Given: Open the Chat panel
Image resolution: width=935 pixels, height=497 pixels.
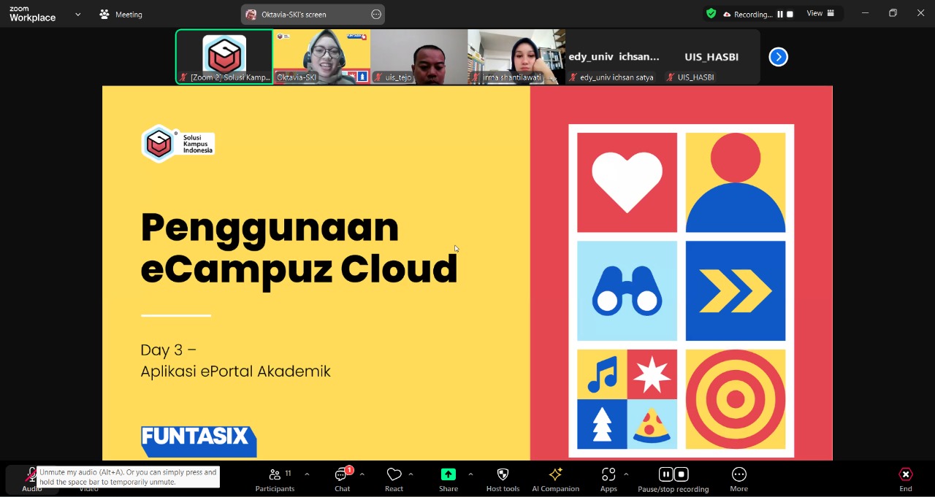Looking at the screenshot, I should tap(342, 479).
